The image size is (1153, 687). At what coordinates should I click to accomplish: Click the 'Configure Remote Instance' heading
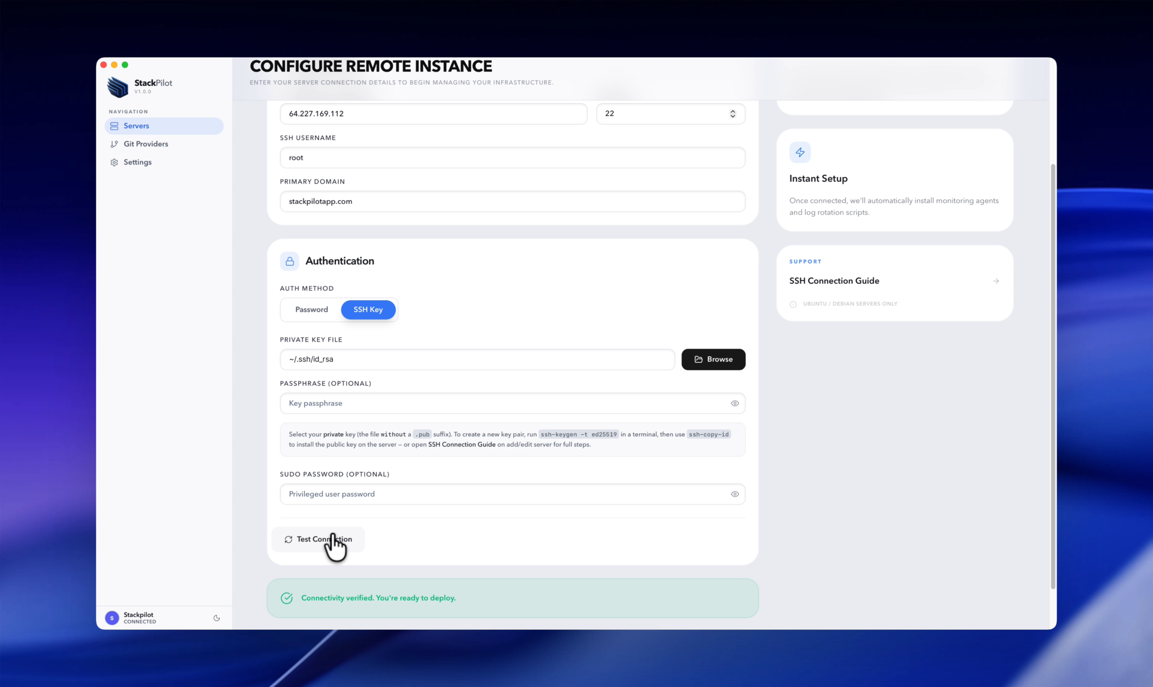371,66
